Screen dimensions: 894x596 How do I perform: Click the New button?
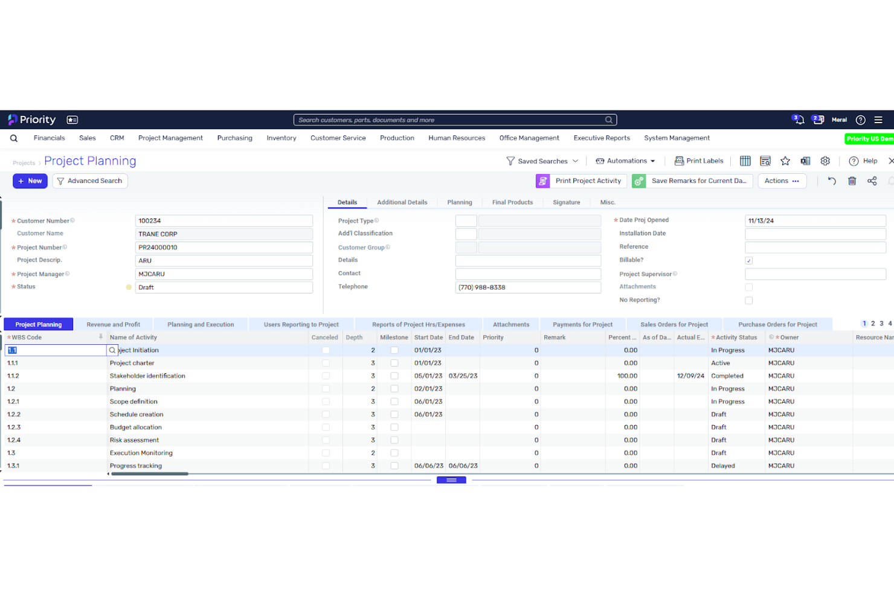(x=30, y=181)
